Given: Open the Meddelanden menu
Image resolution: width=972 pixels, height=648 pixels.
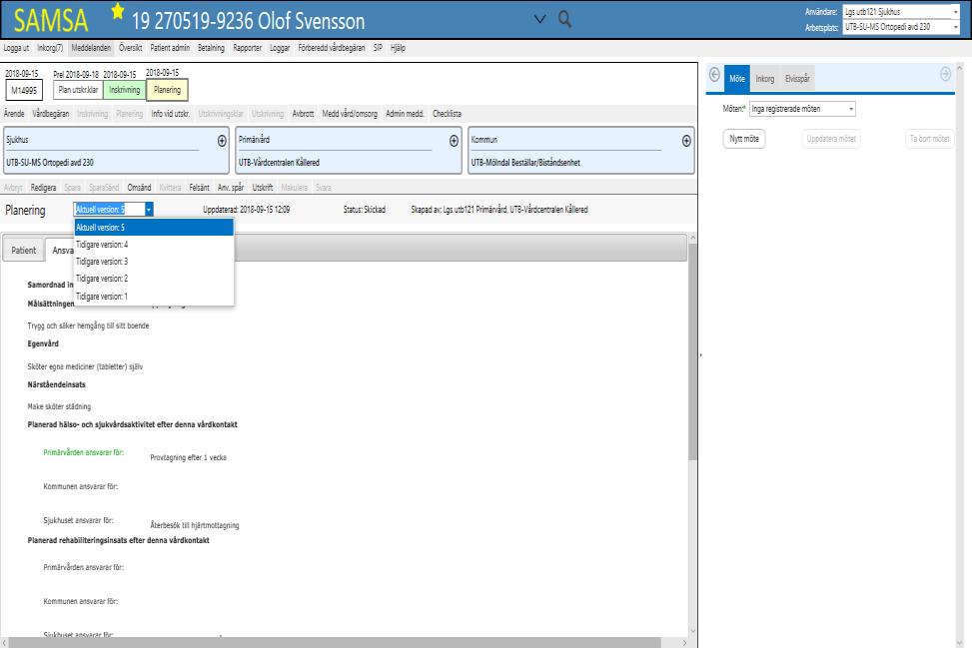Looking at the screenshot, I should [91, 48].
